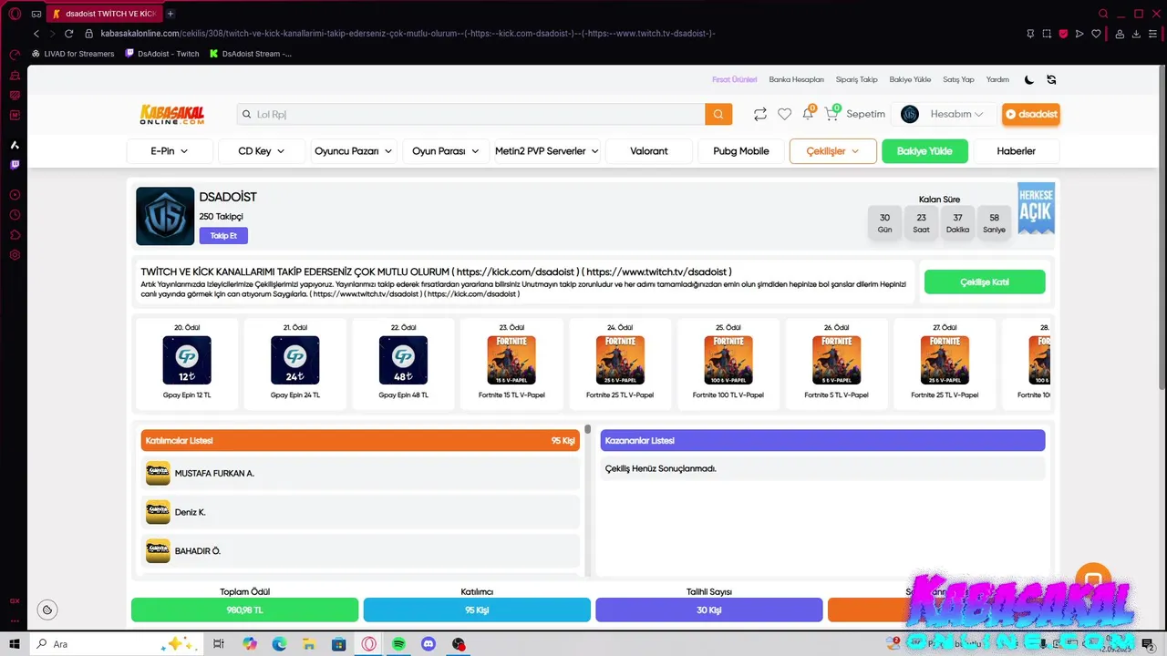Open Twitch in the Opera sidebar
1167x656 pixels.
tap(15, 165)
